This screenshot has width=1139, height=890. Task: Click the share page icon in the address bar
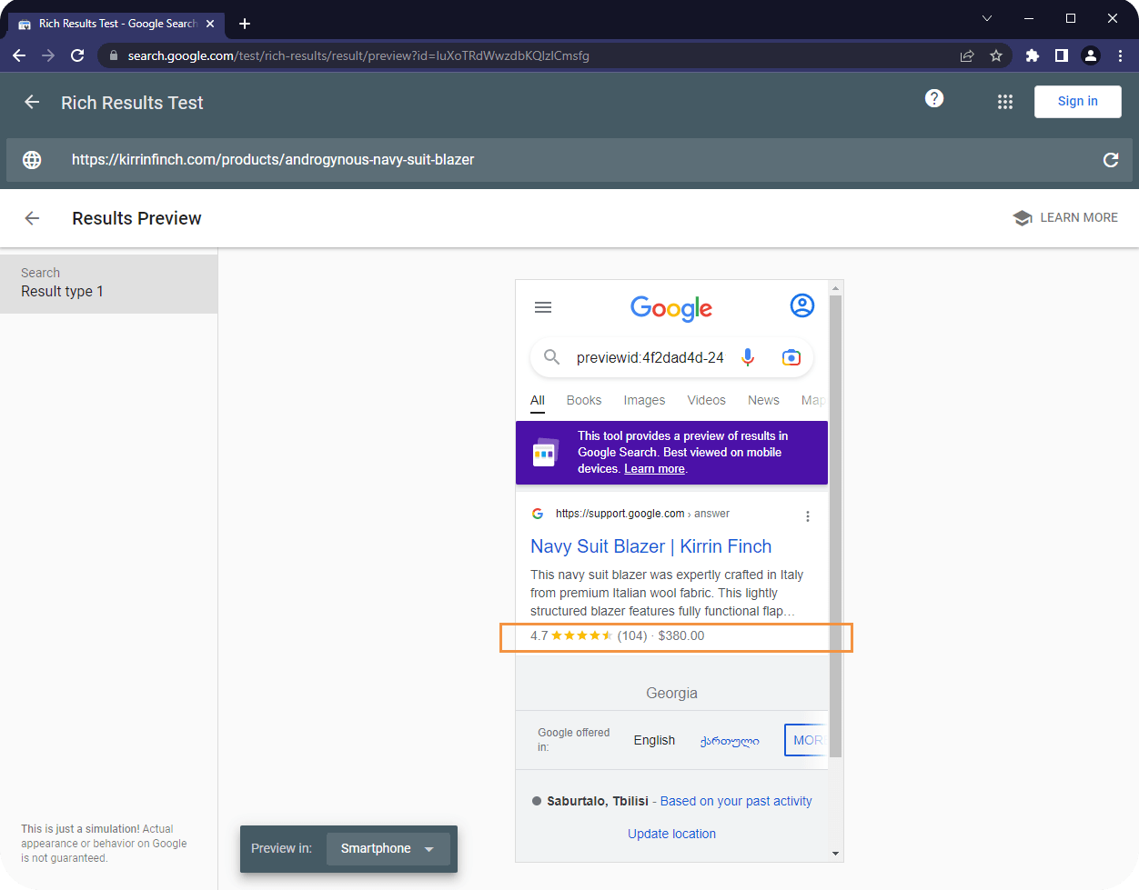point(967,55)
